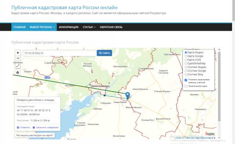Click the Найти search button
This screenshot has width=235, height=144.
(104, 53)
